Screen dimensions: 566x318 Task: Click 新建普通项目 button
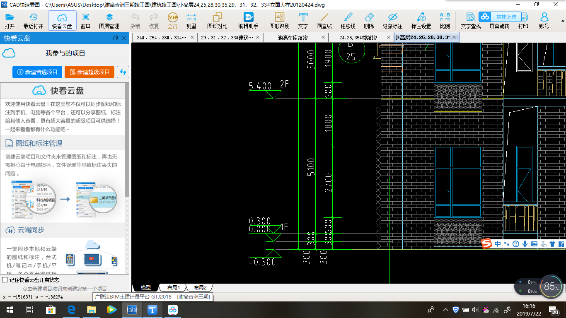37,72
